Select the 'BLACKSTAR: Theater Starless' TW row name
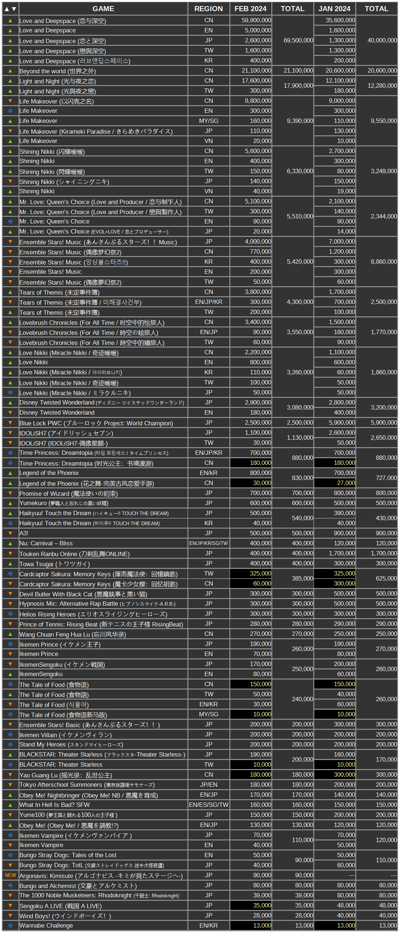Viewport: 401px width, 934px height. point(103,764)
